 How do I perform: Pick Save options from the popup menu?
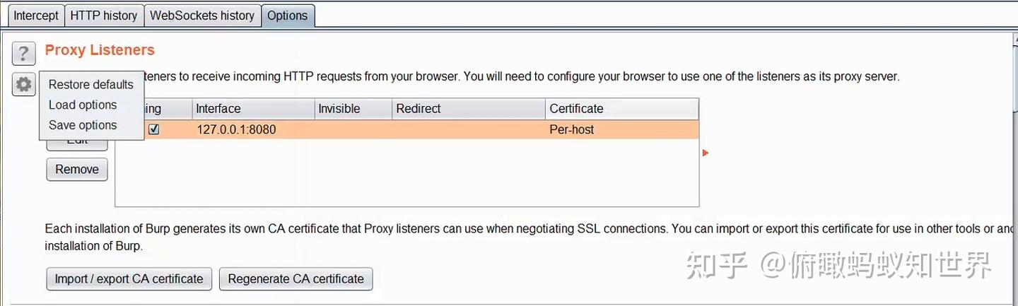[x=83, y=126]
